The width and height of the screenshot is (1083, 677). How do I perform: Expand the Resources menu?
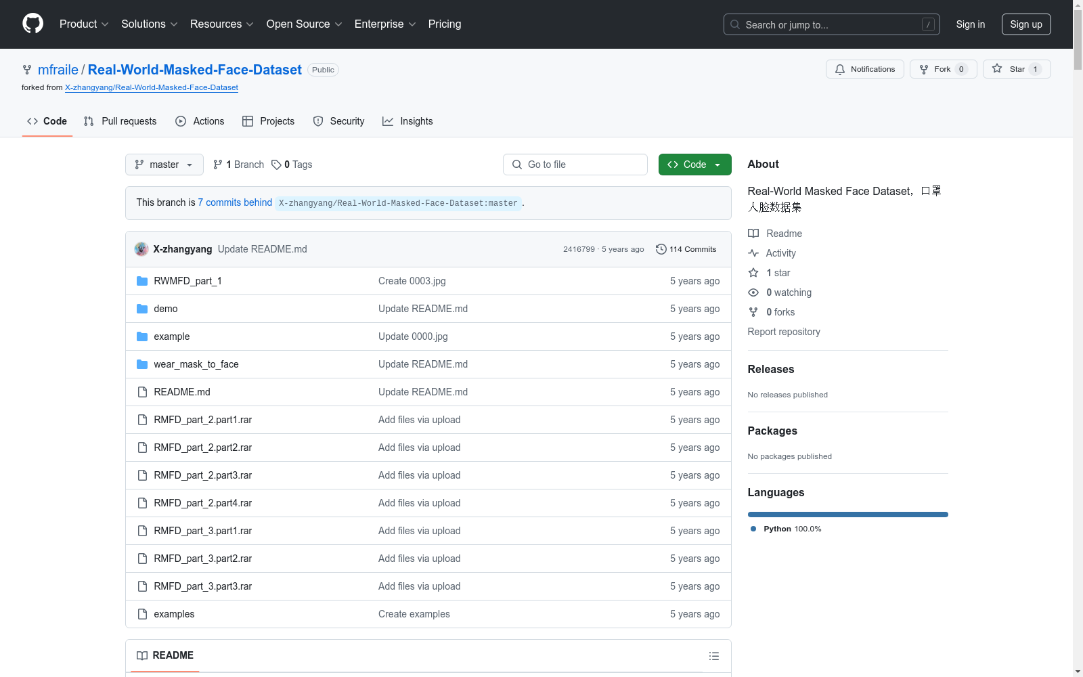pos(222,24)
